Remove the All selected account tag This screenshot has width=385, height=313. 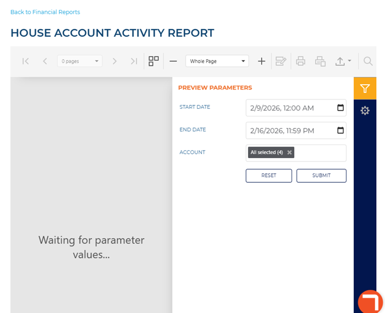click(x=289, y=153)
